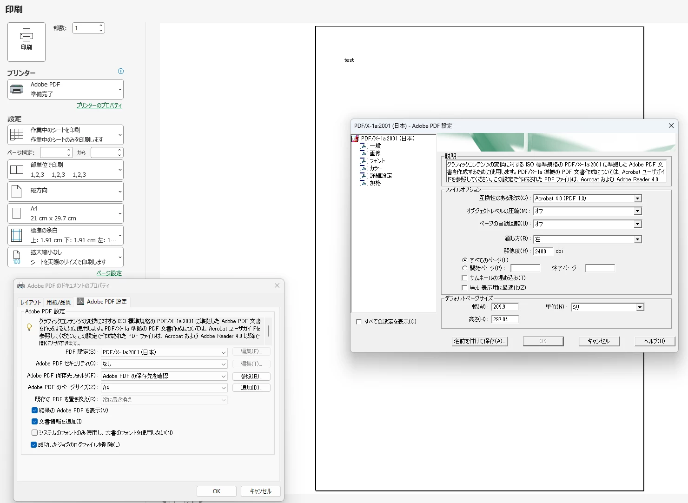This screenshot has width=688, height=503.
Task: Click the lightbulb hint icon in Adobe PDF 設定
Action: [x=29, y=327]
